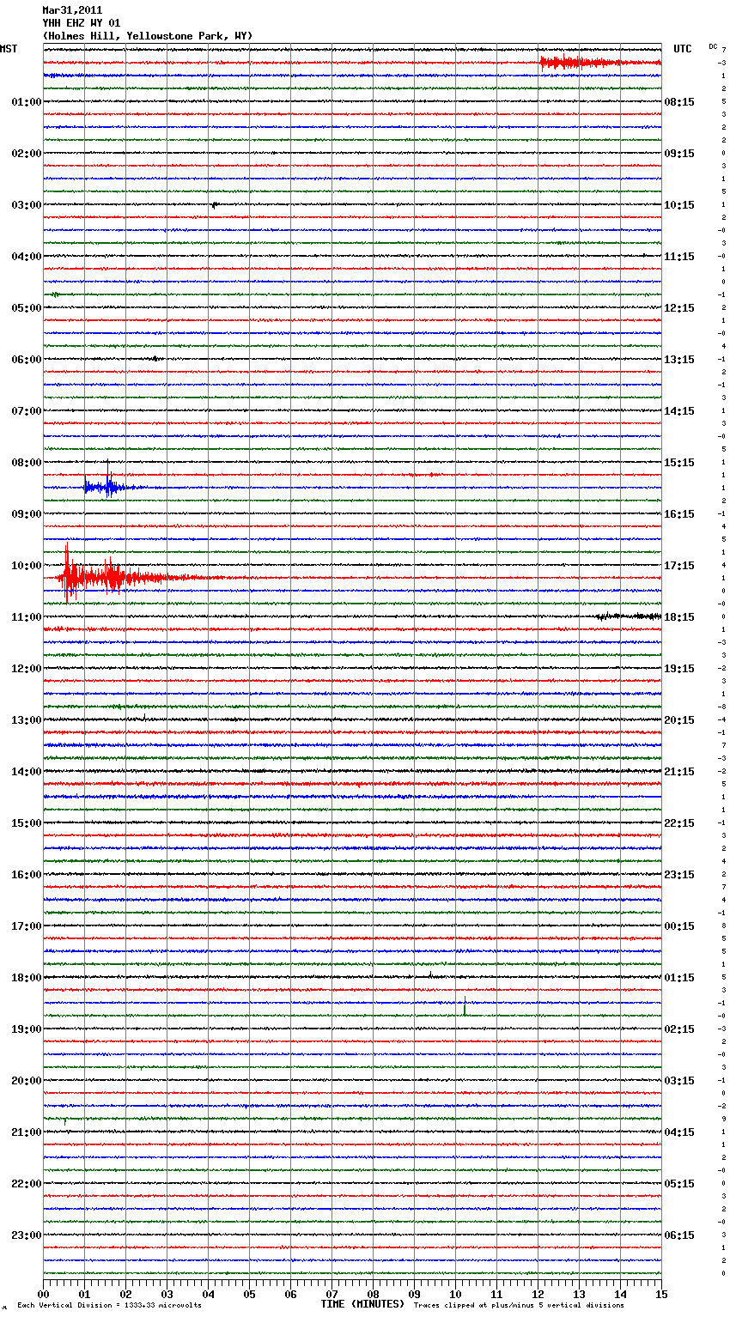
Task: Click the green spike below the 18:00 traces
Action: (x=465, y=1007)
